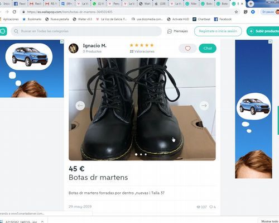The image size is (279, 223).
Task: Switch to the Facebook browser tab
Action: 20,3
